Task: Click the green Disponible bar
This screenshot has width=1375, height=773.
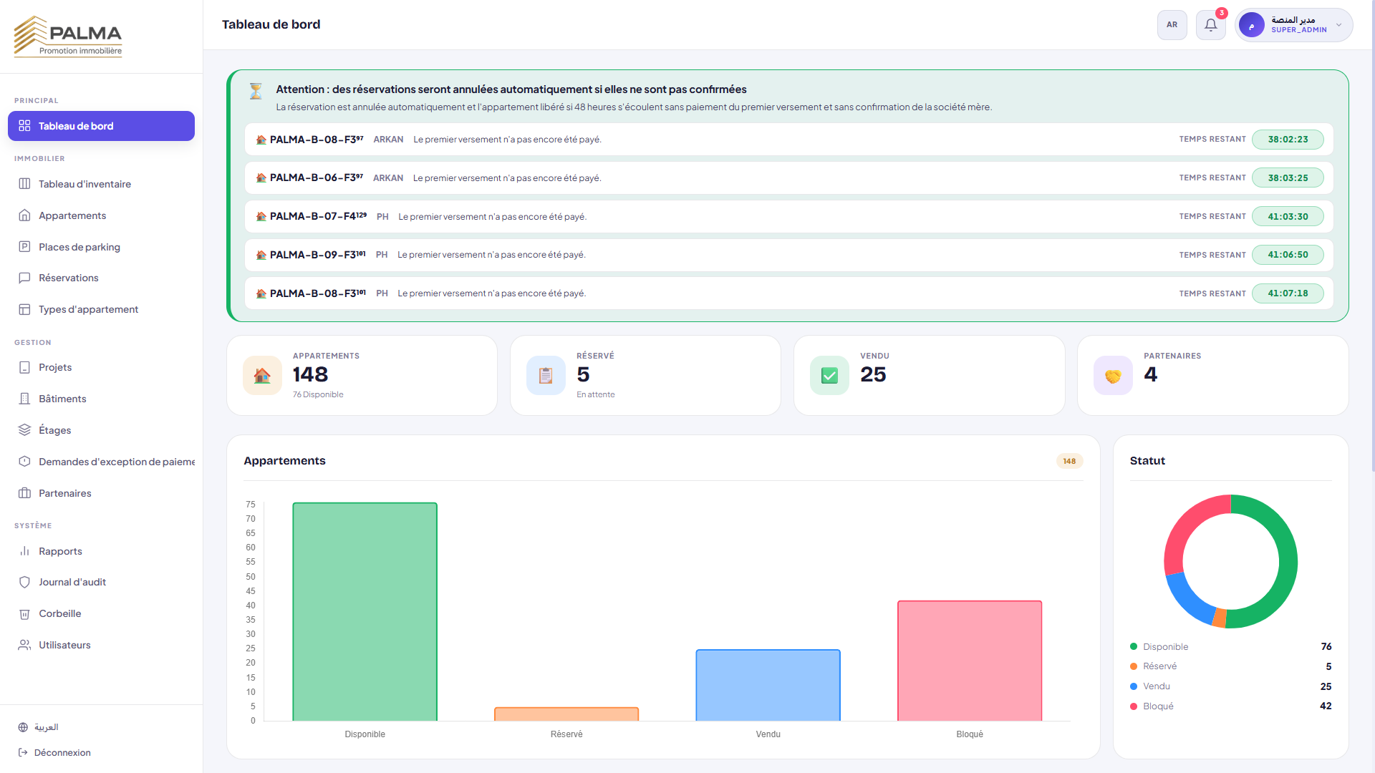Action: pos(365,611)
